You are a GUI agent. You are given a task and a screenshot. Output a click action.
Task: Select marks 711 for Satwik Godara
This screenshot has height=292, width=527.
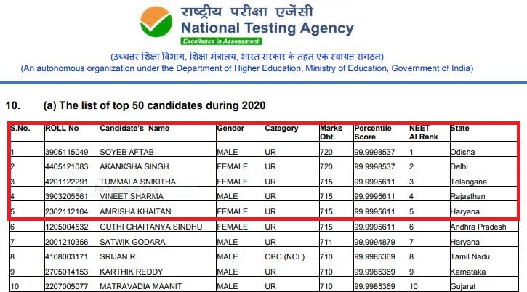click(x=326, y=242)
